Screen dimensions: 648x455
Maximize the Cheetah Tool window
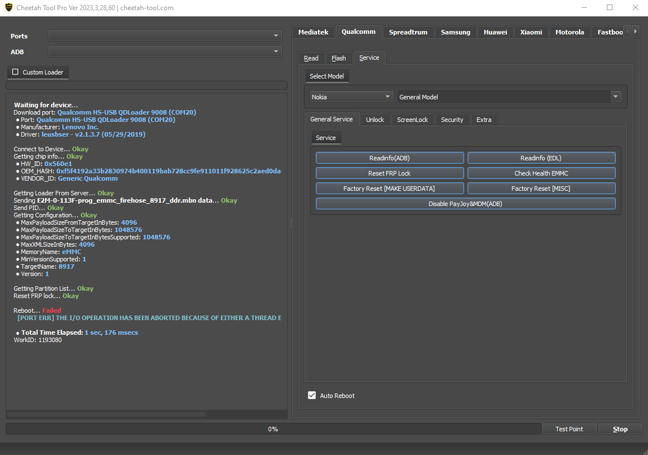pyautogui.click(x=610, y=7)
